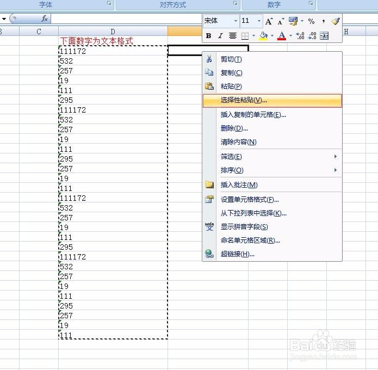378x370 pixels.
Task: Expand the 筛选(E) submenu arrow
Action: point(336,157)
